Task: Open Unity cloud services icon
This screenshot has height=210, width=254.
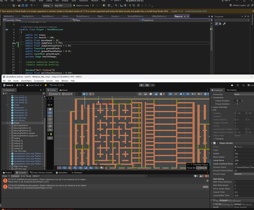Action: coord(232,85)
